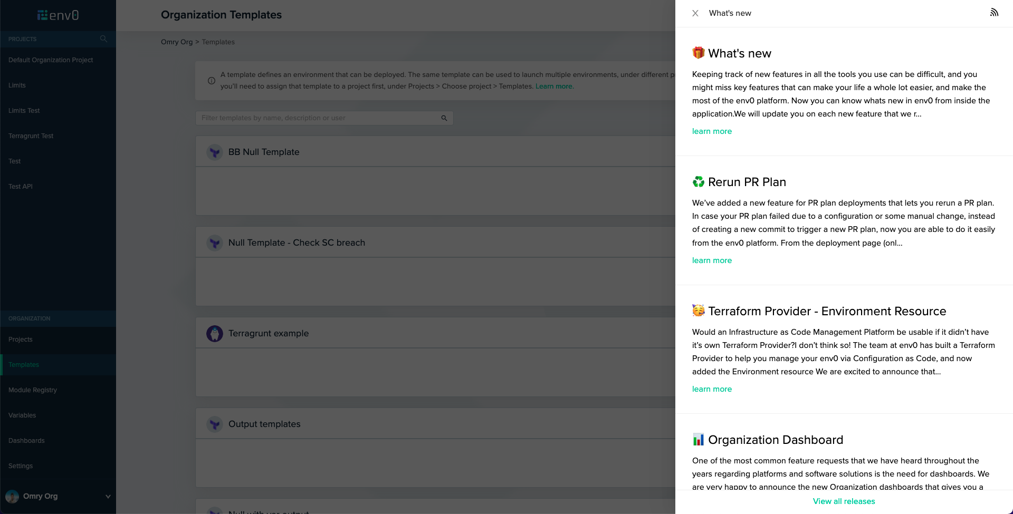
Task: Click the gift icon beside What's new
Action: [x=699, y=53]
